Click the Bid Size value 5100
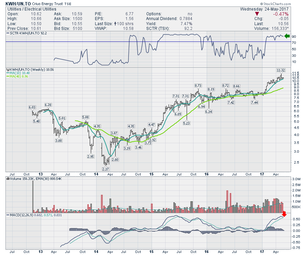The width and height of the screenshot is (306, 255). (78, 29)
